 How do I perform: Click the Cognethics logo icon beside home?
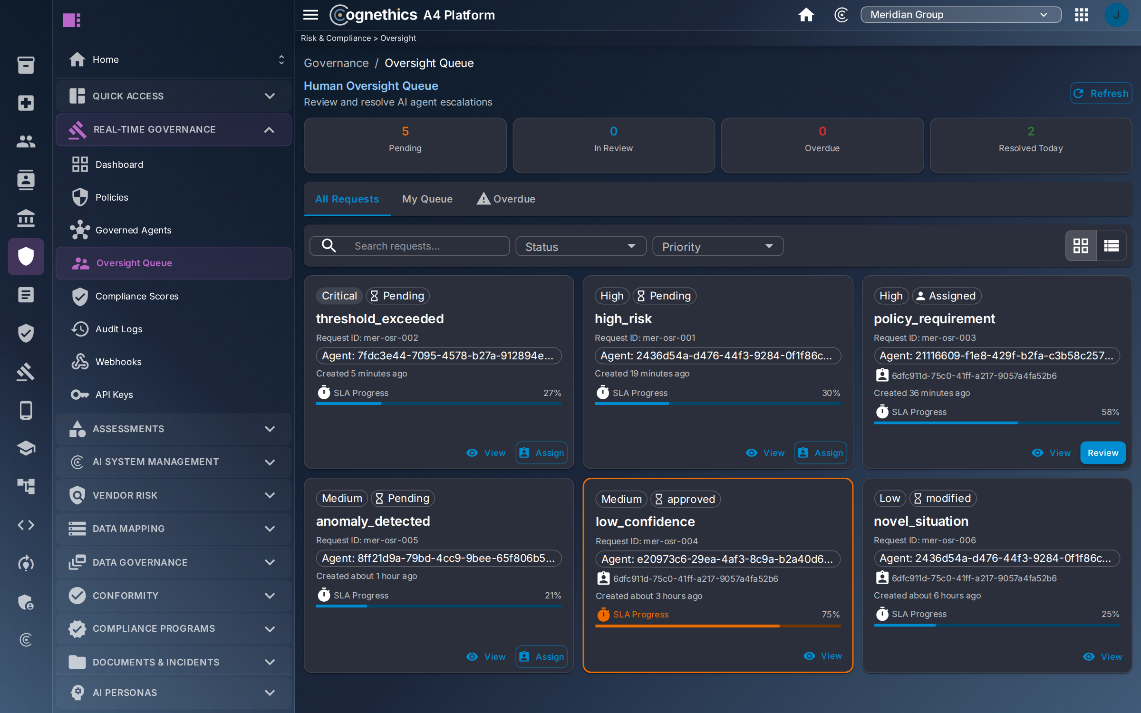841,15
